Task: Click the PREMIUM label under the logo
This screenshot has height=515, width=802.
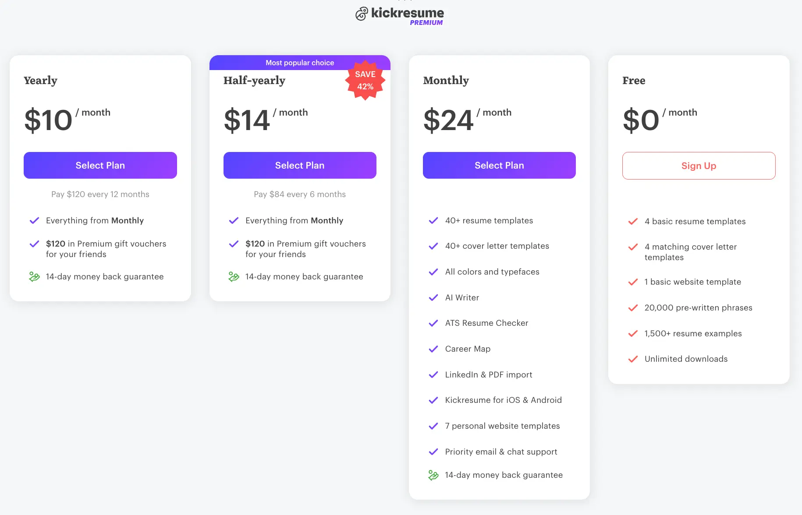Action: pos(425,22)
